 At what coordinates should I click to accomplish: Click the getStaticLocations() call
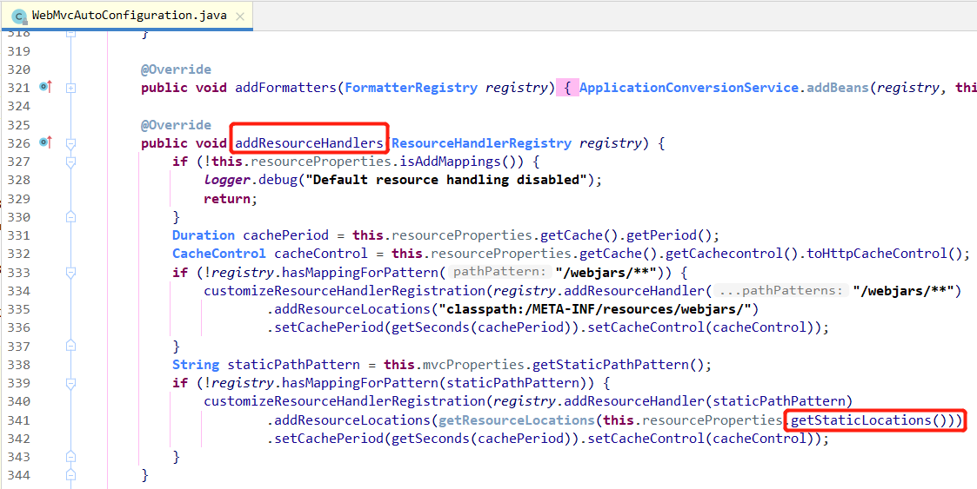tap(868, 420)
